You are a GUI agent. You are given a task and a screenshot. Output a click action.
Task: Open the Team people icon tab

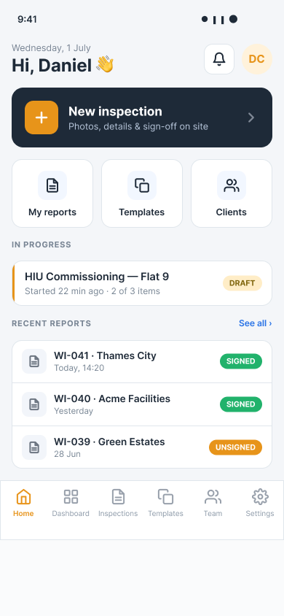(x=213, y=497)
